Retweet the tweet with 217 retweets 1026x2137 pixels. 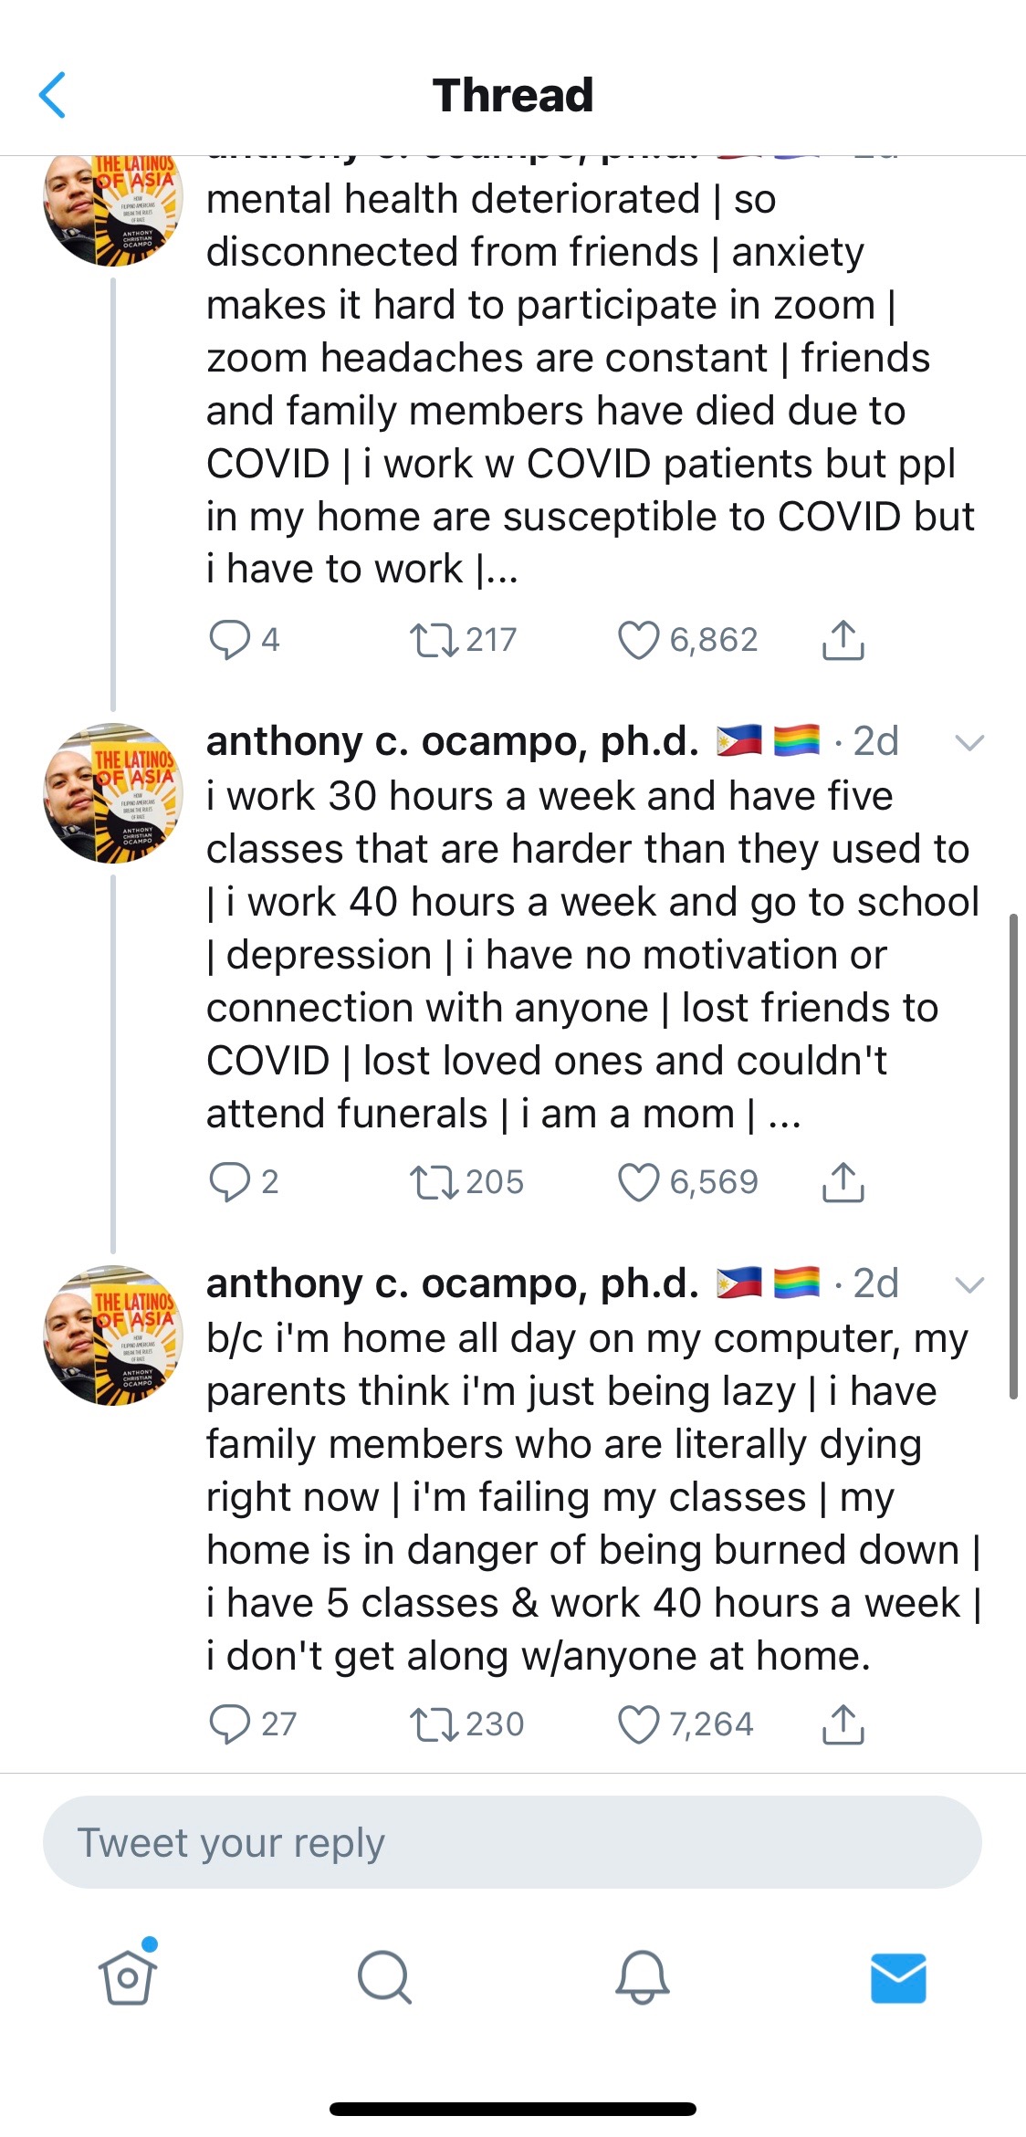point(434,640)
